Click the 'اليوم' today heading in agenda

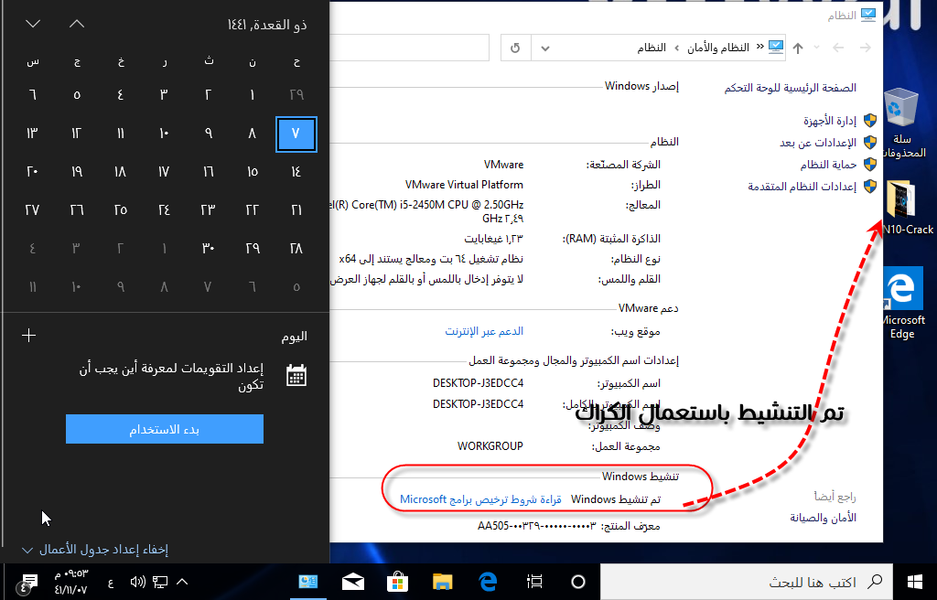[294, 337]
